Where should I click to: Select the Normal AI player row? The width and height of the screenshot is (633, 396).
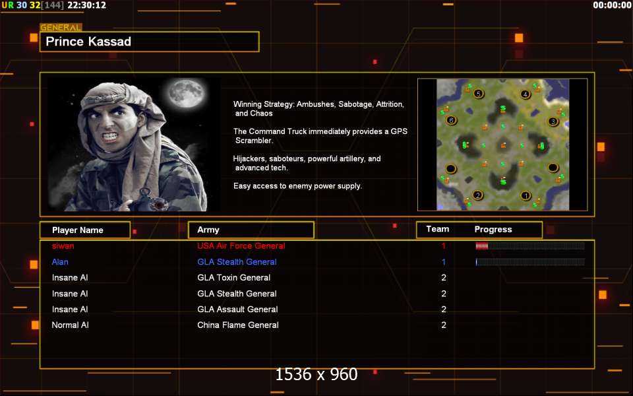tap(71, 325)
